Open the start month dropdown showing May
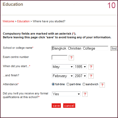Screen dimensions: 118x118 pyautogui.click(x=63, y=67)
